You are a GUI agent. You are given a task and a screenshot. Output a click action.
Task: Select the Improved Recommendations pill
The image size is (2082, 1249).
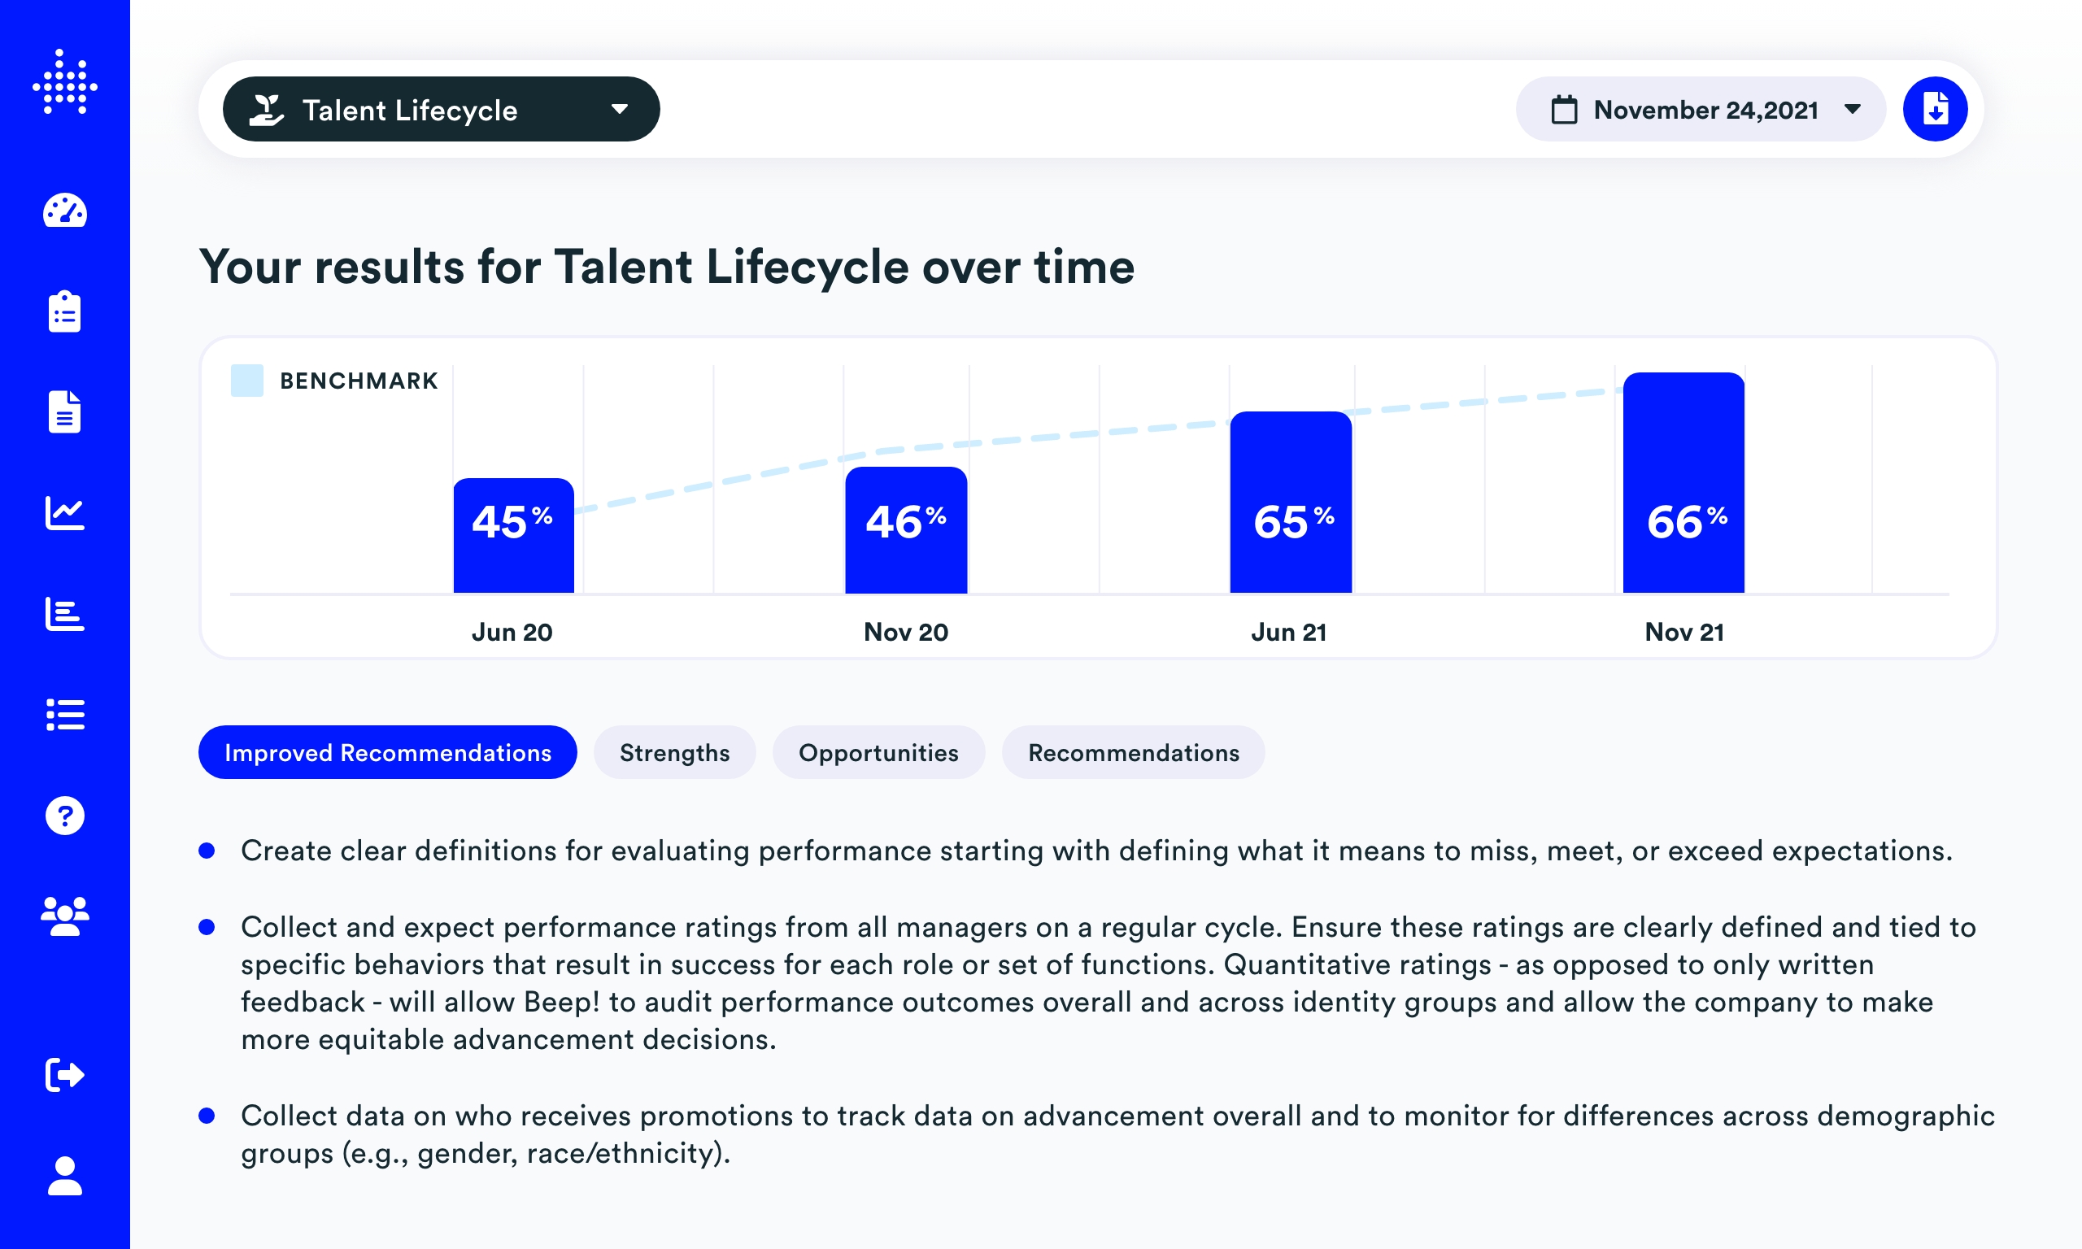(387, 752)
